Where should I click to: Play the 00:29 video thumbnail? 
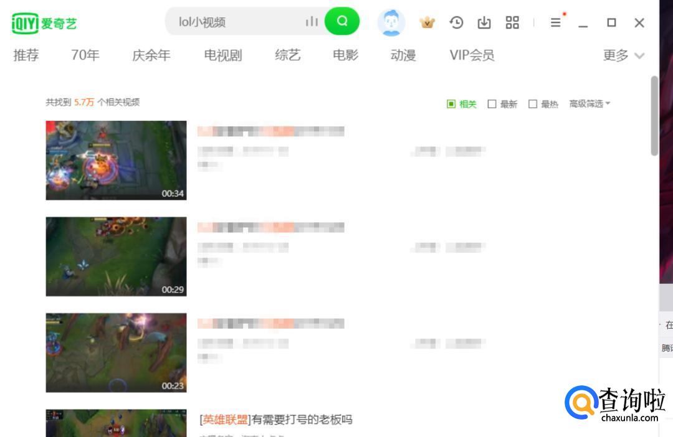tap(117, 256)
